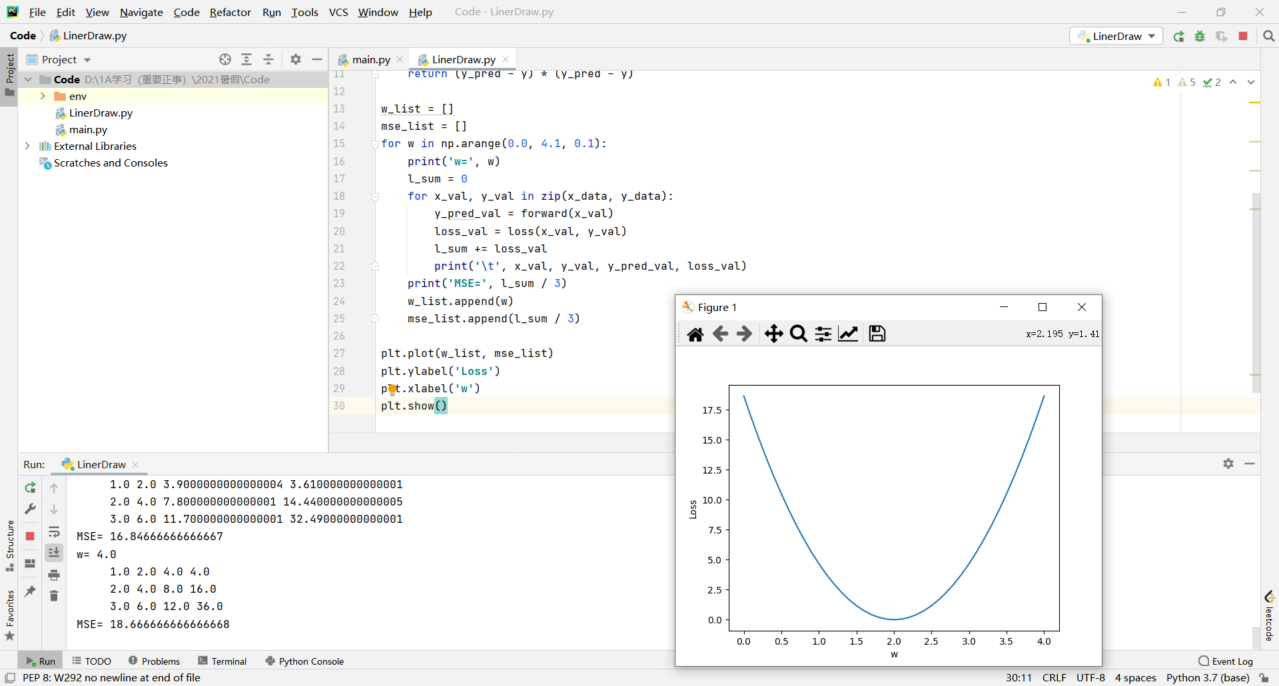Pin the Run tab

pyautogui.click(x=30, y=591)
